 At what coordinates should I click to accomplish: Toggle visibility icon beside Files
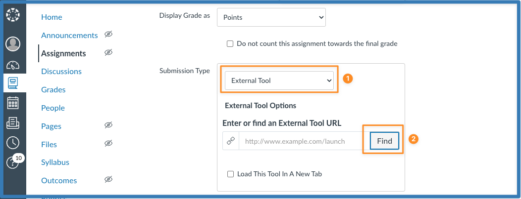pyautogui.click(x=109, y=144)
